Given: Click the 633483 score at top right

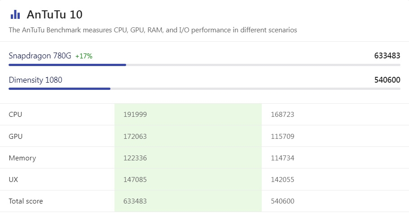Looking at the screenshot, I should point(387,56).
